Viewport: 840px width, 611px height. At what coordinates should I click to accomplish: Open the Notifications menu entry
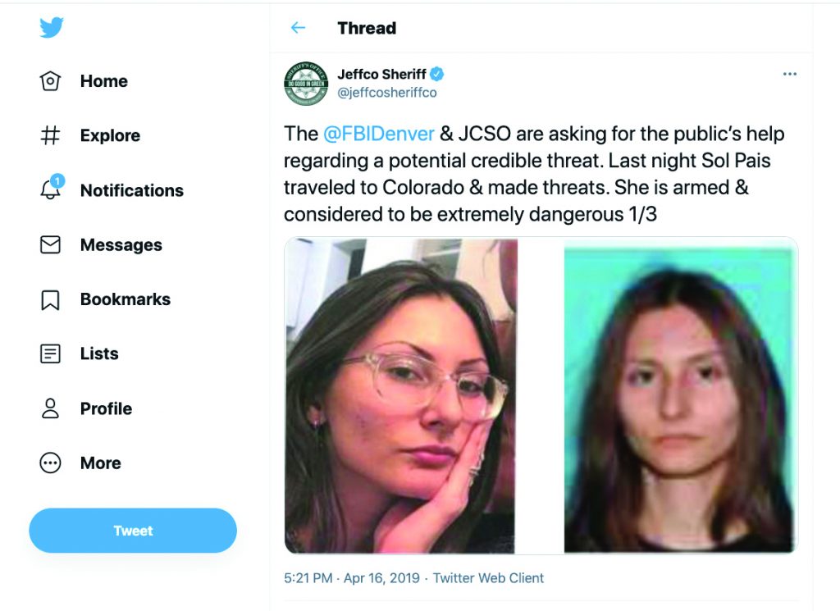(131, 190)
